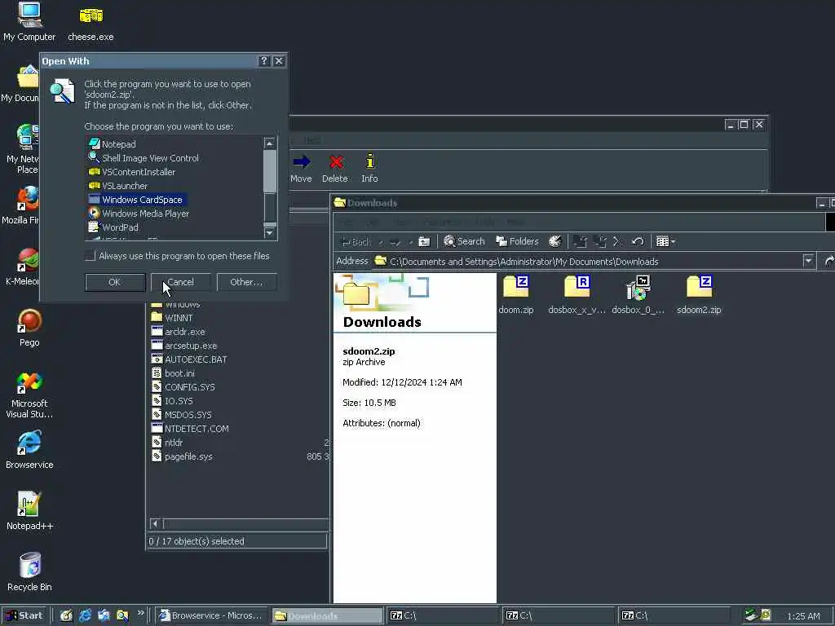Choose Shell Image View Control entry
Viewport: 835px width, 626px height.
tap(144, 157)
